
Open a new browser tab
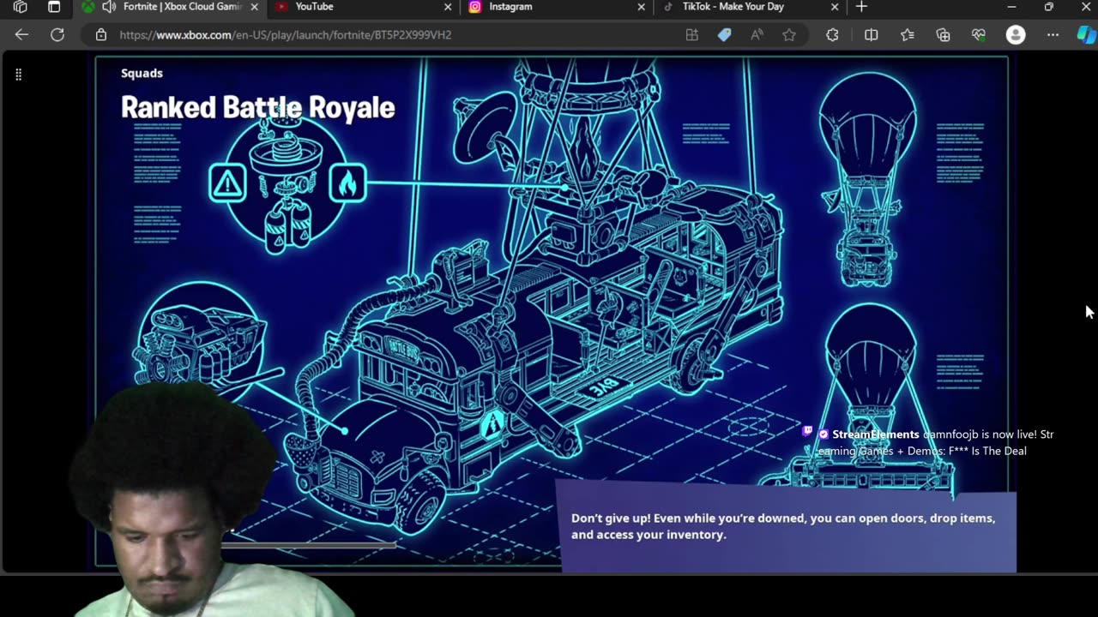861,7
